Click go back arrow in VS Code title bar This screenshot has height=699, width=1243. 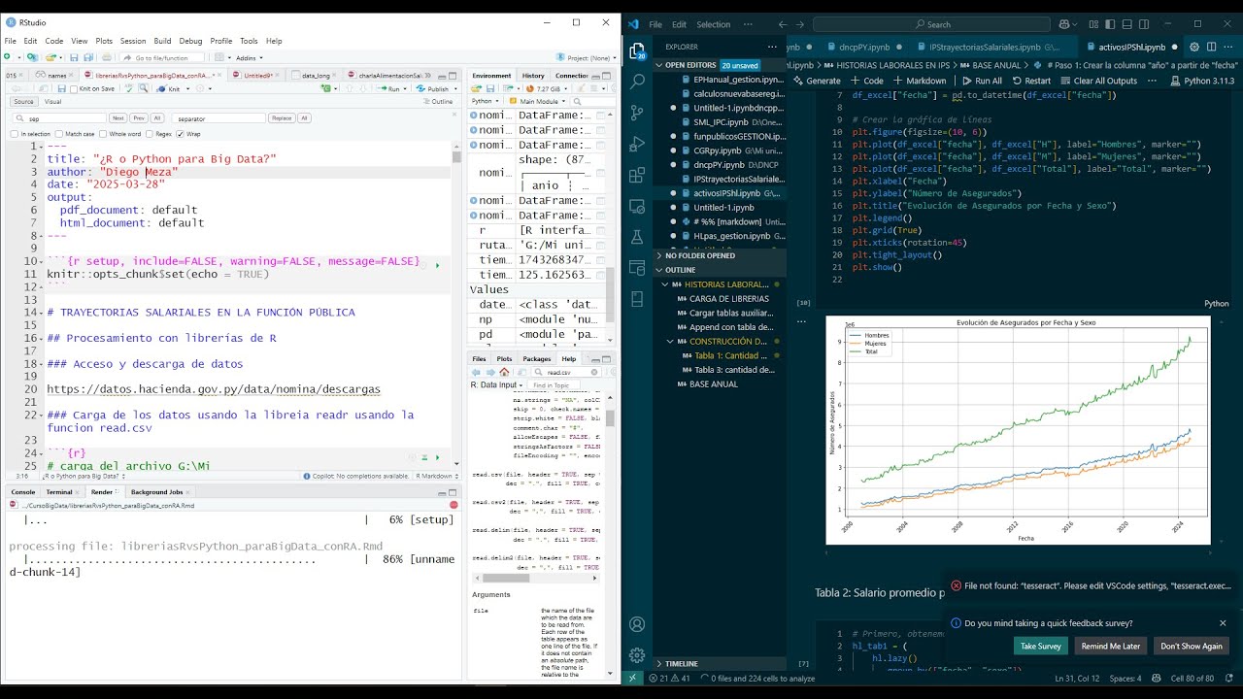pos(785,24)
